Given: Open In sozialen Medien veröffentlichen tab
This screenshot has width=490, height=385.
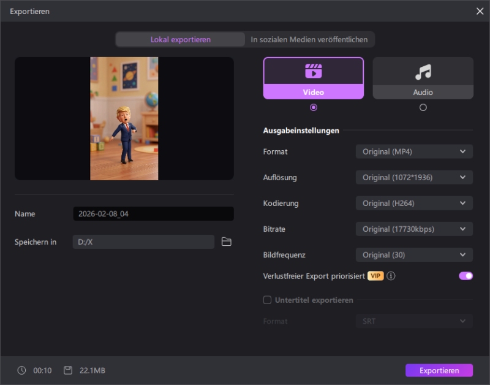Looking at the screenshot, I should click(309, 39).
